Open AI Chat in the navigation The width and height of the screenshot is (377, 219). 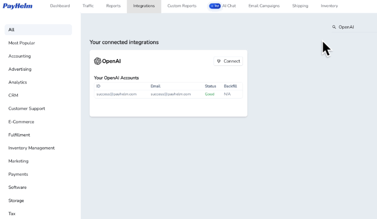(x=229, y=6)
